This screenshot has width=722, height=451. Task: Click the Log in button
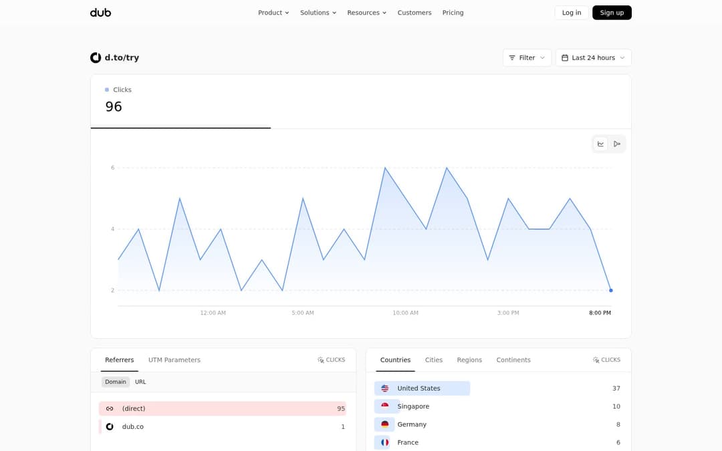tap(572, 13)
